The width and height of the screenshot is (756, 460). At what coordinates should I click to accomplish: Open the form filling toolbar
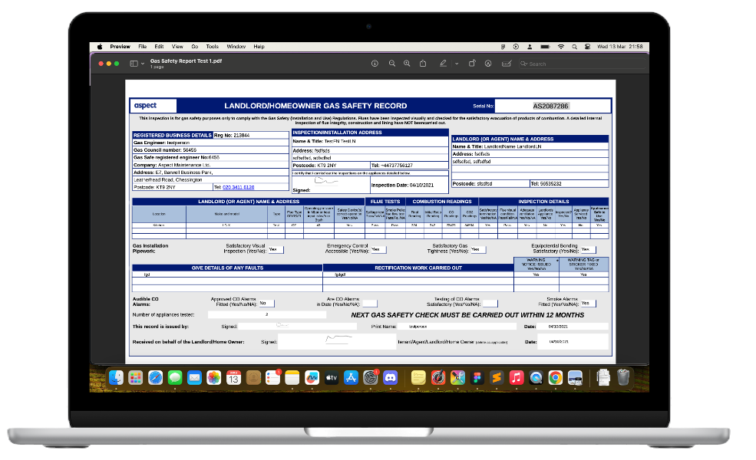click(507, 64)
